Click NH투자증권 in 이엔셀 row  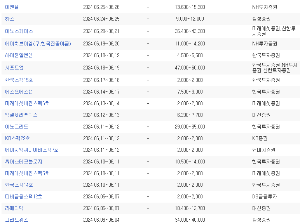[x=265, y=7]
